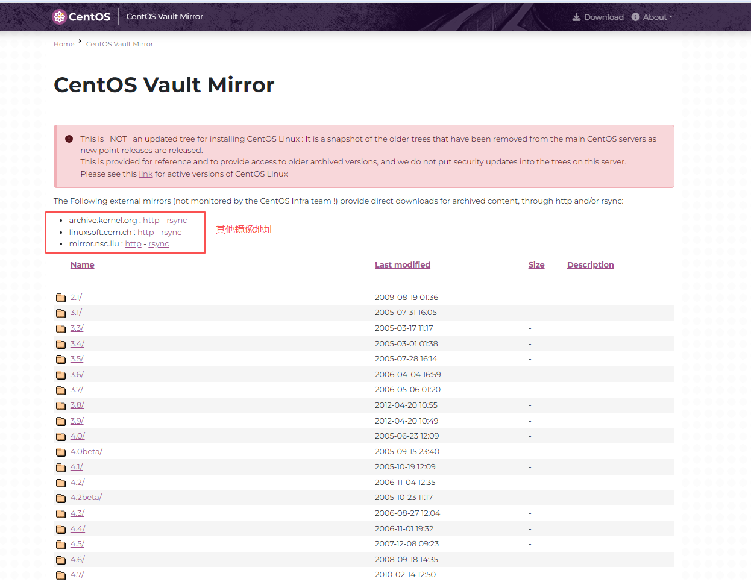Open the 4.0/ directory link

(x=78, y=436)
